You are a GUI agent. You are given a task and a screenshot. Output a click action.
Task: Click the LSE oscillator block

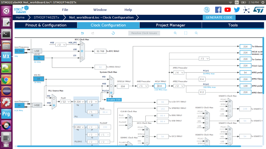pyautogui.click(x=37, y=51)
